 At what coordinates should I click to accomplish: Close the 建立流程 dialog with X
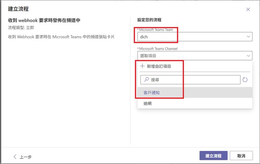click(248, 10)
